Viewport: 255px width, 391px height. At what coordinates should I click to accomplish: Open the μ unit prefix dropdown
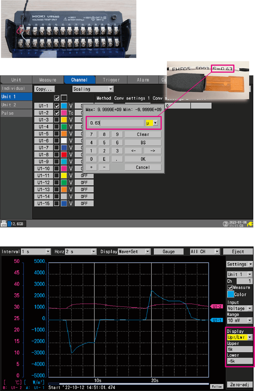click(x=152, y=123)
